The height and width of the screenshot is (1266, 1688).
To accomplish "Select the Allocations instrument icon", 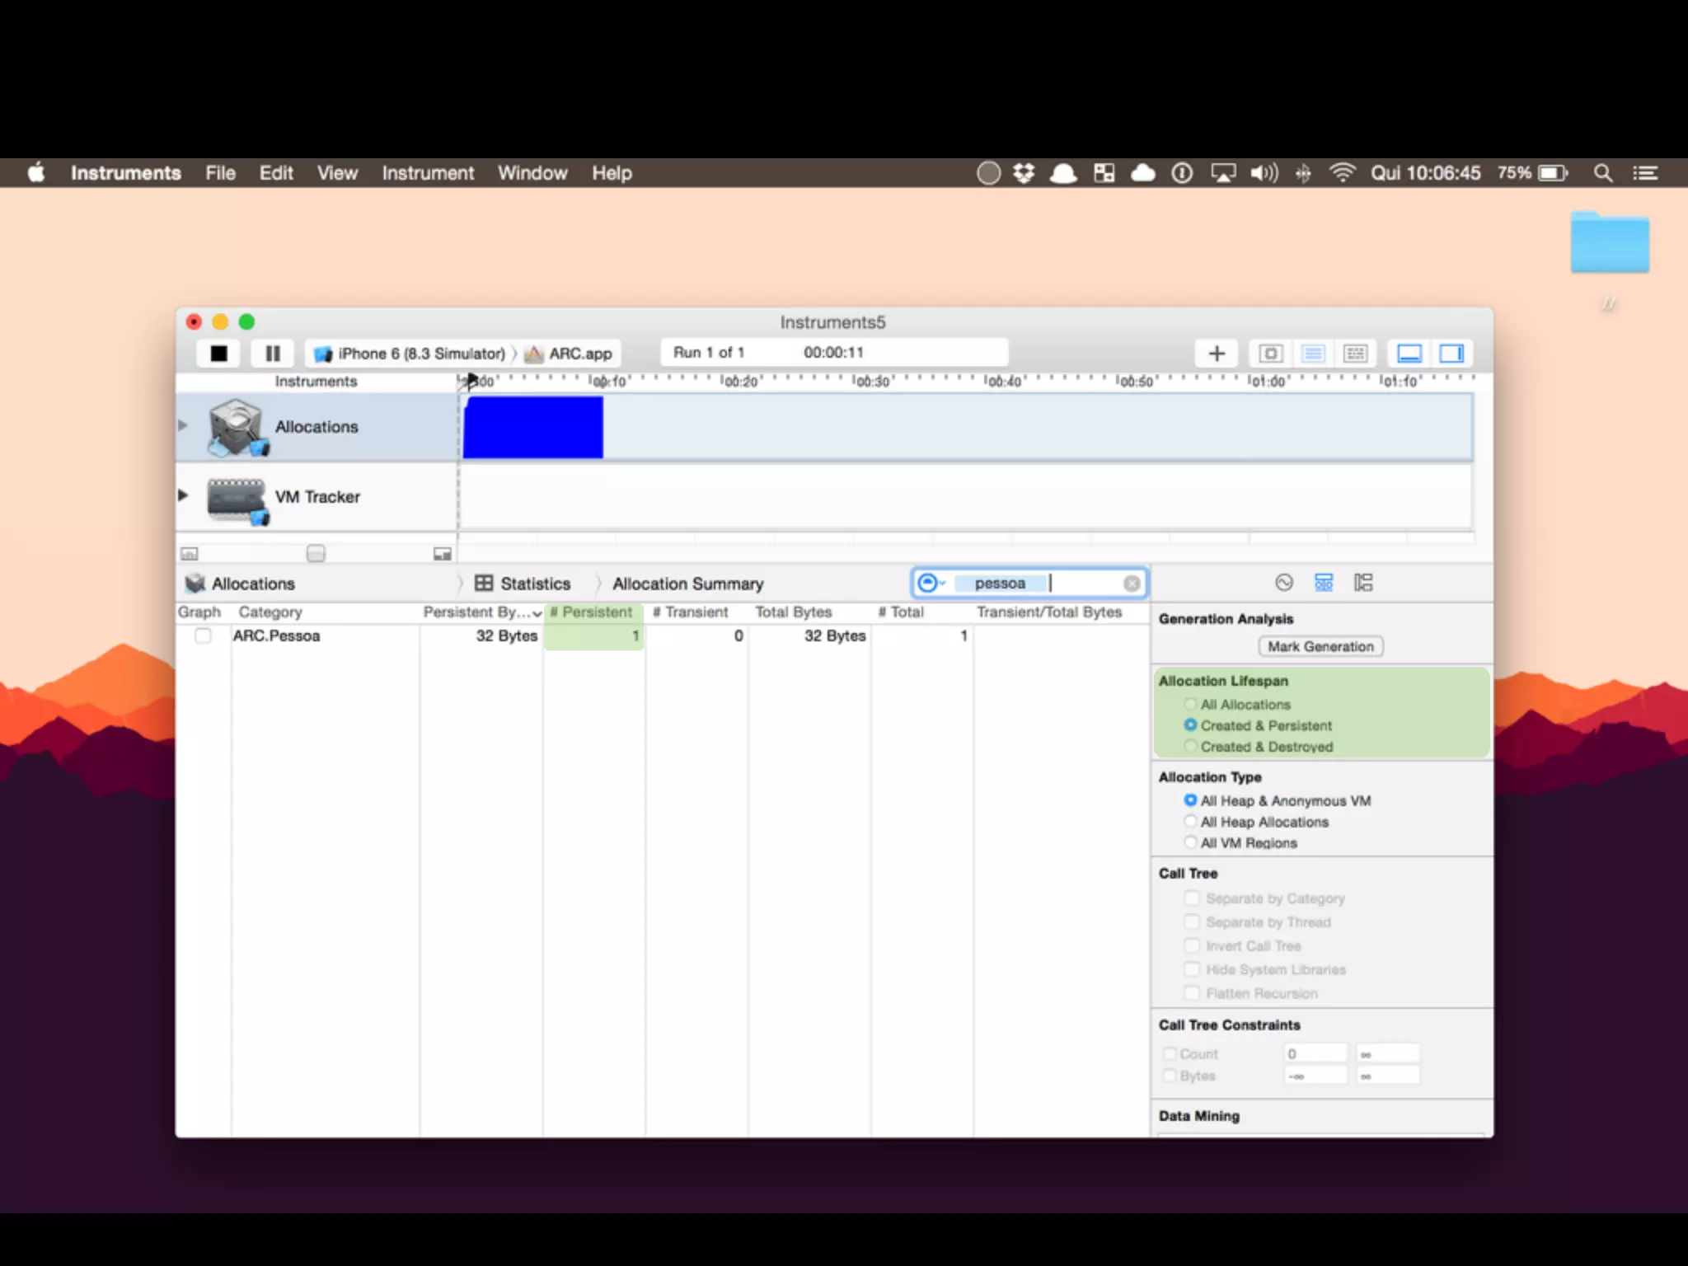I will 237,427.
